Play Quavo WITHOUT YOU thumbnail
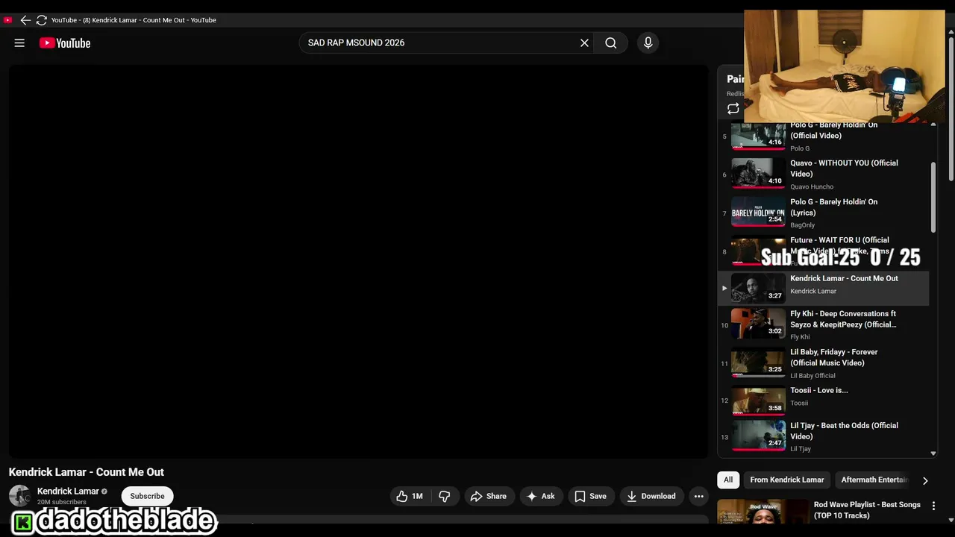955x537 pixels. pyautogui.click(x=758, y=174)
